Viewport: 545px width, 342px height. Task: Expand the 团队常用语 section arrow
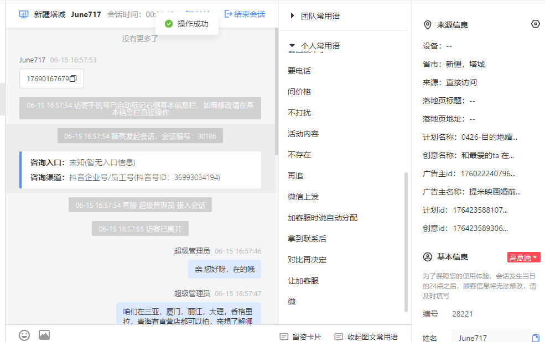coord(292,15)
